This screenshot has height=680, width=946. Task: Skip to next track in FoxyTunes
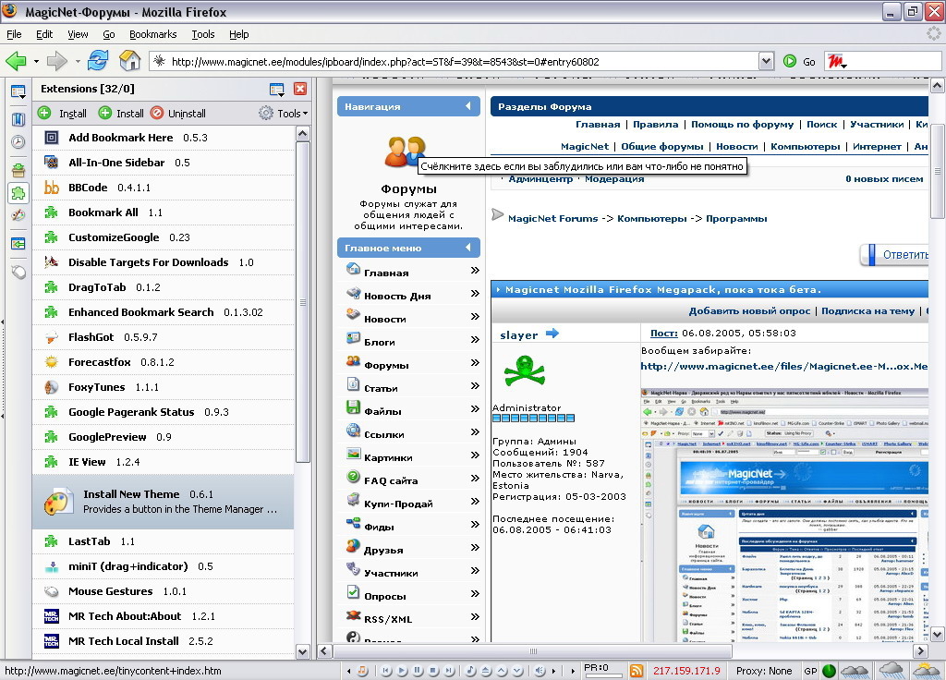click(449, 671)
